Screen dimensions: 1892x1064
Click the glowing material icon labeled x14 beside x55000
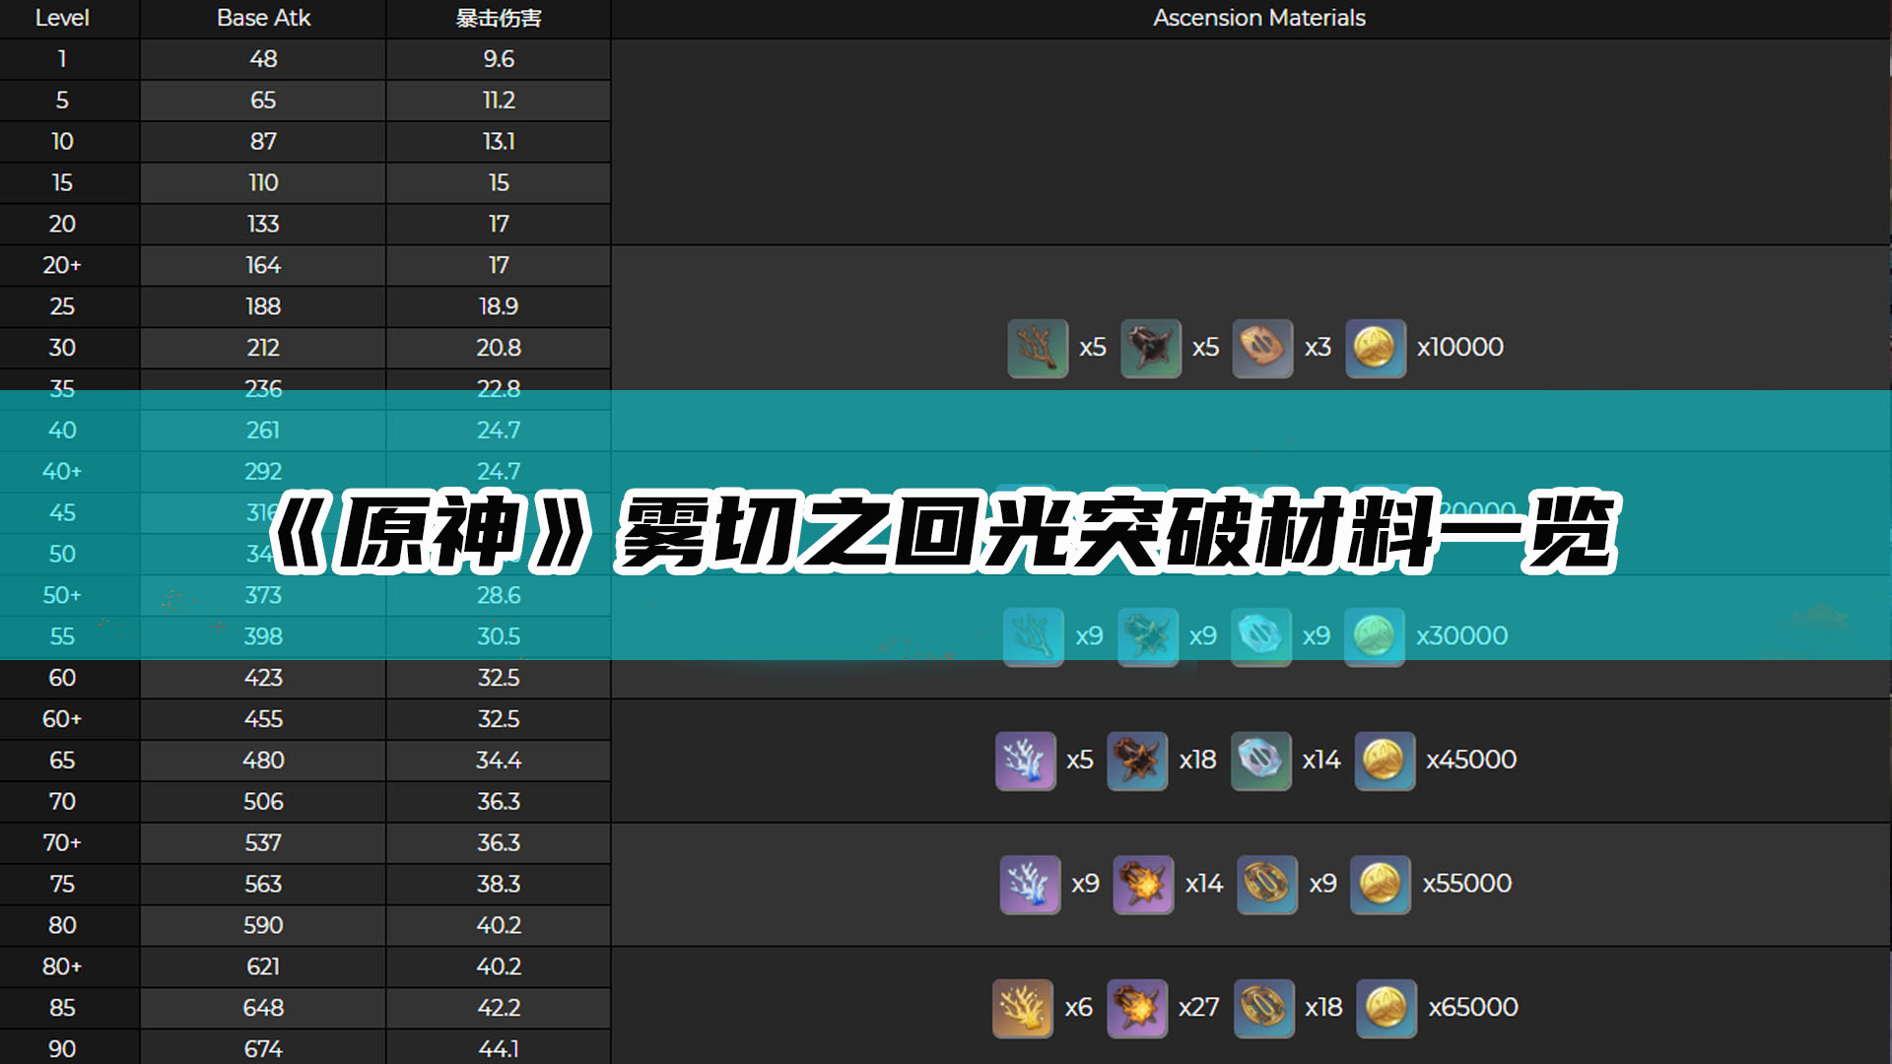(x=1143, y=884)
